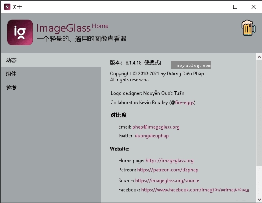This screenshot has height=203, width=262.
Task: Click the vertical scrollbar thumb
Action: pyautogui.click(x=259, y=113)
